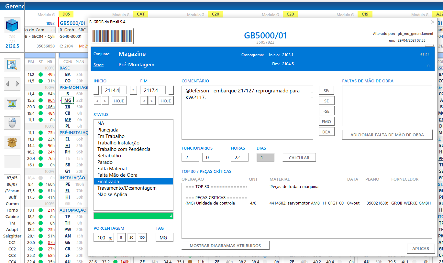
Task: Click the -SE comment shortcut button
Action: (x=327, y=111)
